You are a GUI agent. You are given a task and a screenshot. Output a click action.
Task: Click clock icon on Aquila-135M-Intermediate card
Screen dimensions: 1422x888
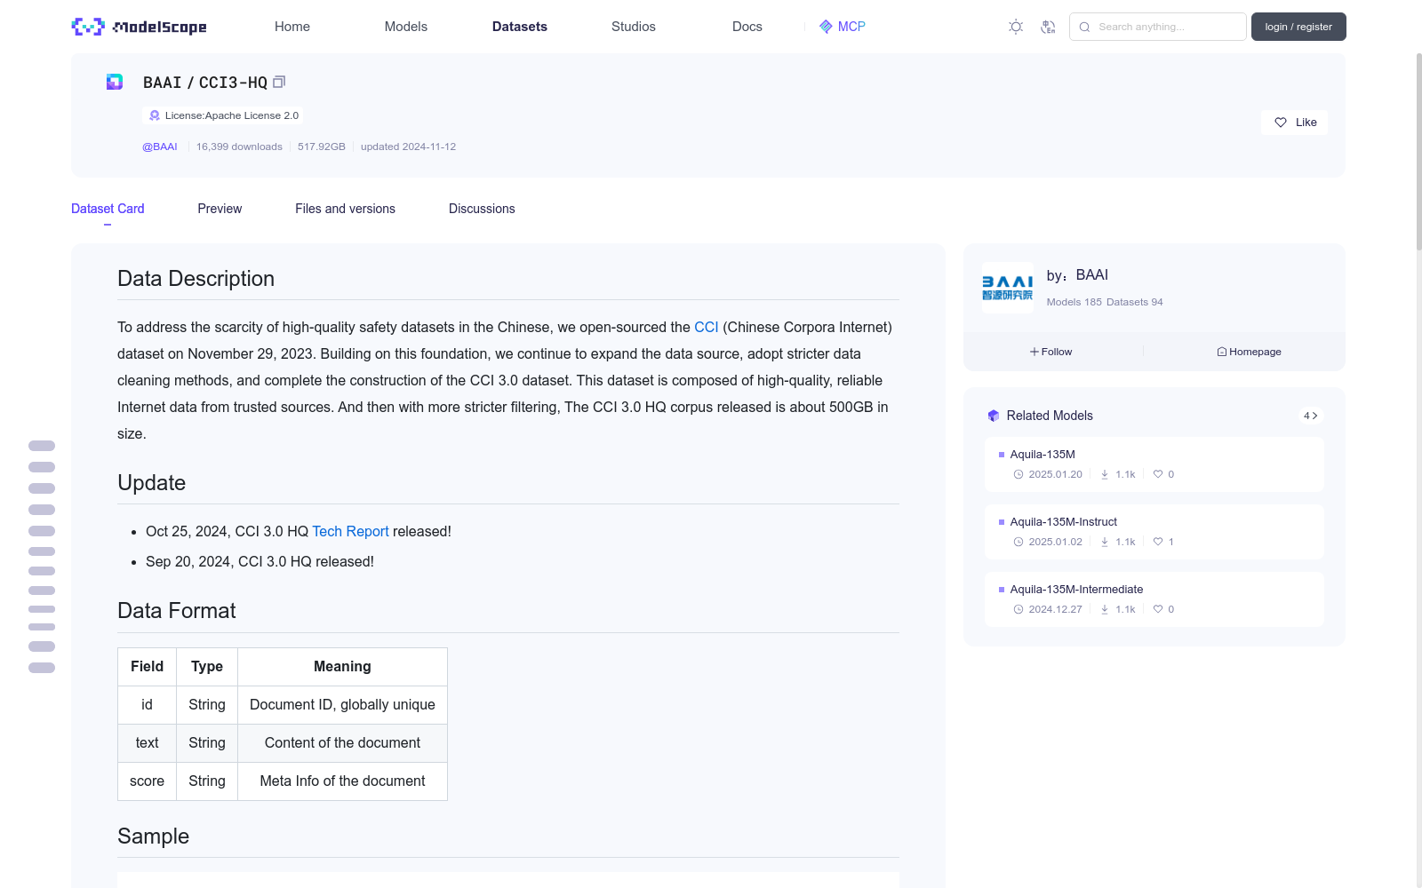[x=1019, y=609]
